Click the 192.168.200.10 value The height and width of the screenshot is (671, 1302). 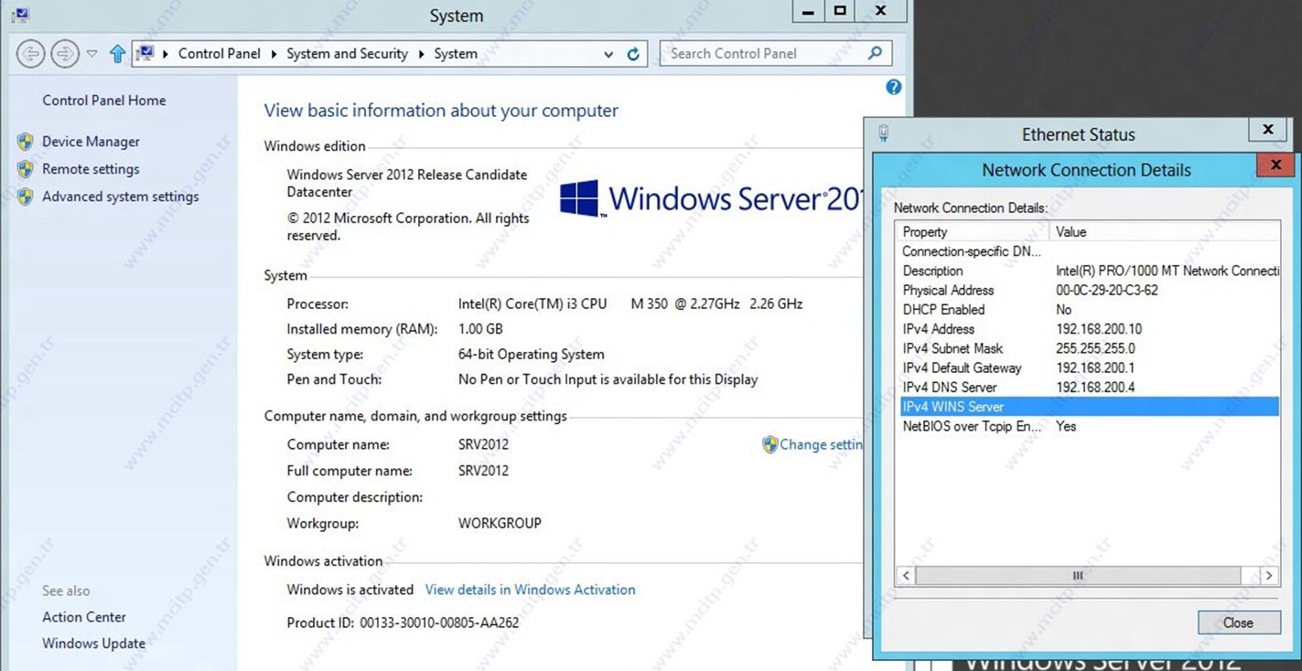pyautogui.click(x=1099, y=329)
